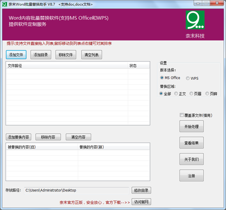Select the 页眉 header radio button

click(x=191, y=94)
